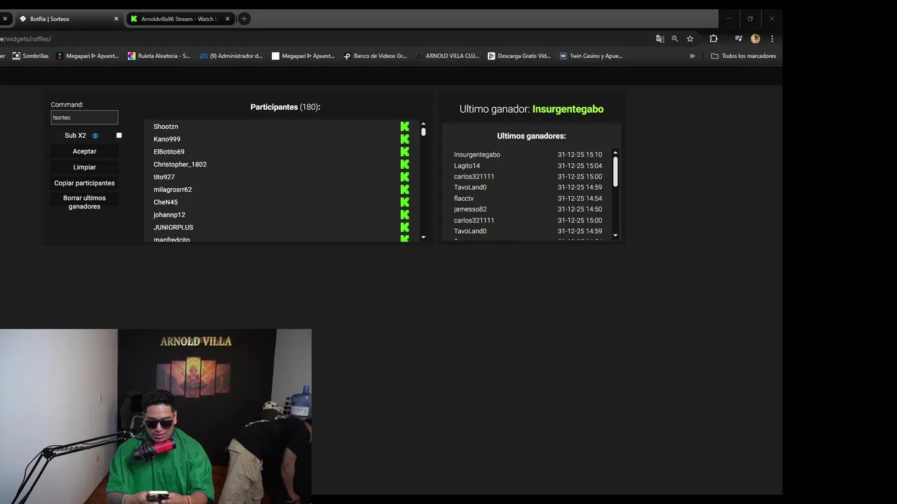Toggle the Sub X2 checkbox

tap(119, 135)
